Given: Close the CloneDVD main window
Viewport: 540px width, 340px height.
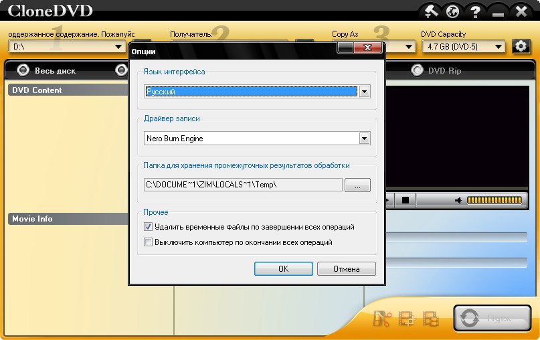Looking at the screenshot, I should pyautogui.click(x=521, y=11).
